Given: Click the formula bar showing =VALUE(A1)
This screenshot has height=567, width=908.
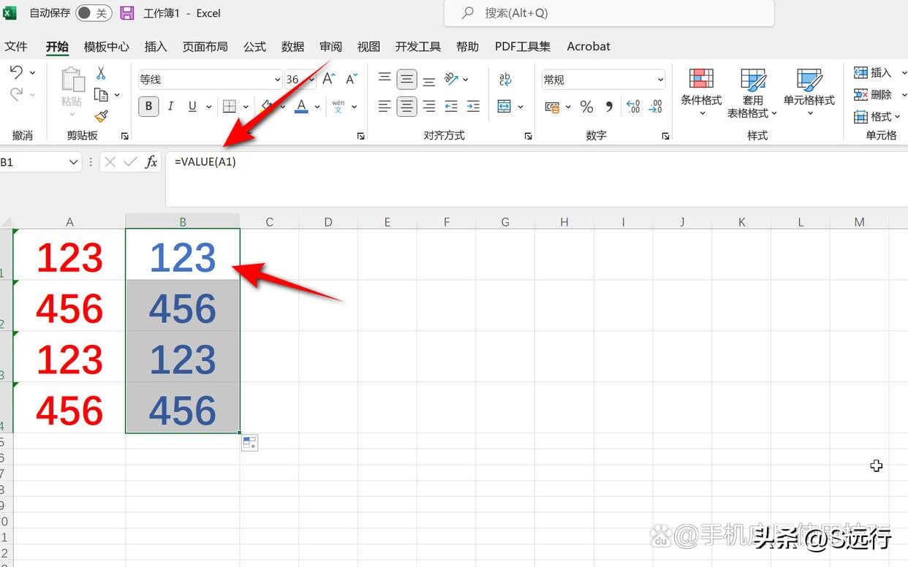Looking at the screenshot, I should tap(537, 179).
